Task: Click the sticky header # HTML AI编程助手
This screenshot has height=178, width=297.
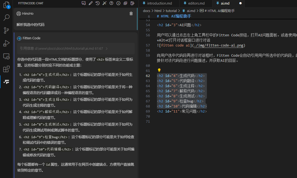Action: [174, 16]
